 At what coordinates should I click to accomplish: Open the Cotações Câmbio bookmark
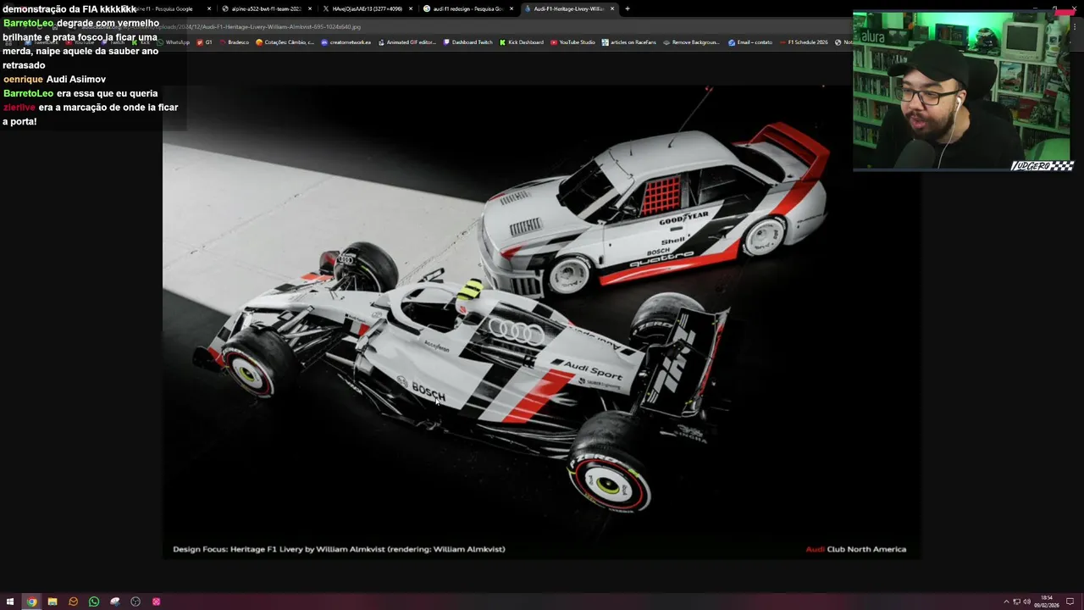tap(285, 42)
